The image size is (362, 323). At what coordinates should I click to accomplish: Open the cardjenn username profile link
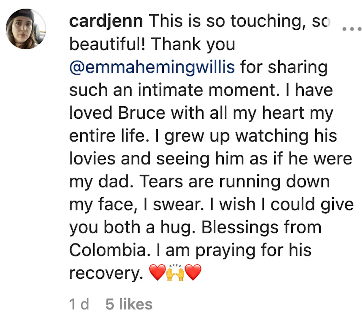point(106,22)
